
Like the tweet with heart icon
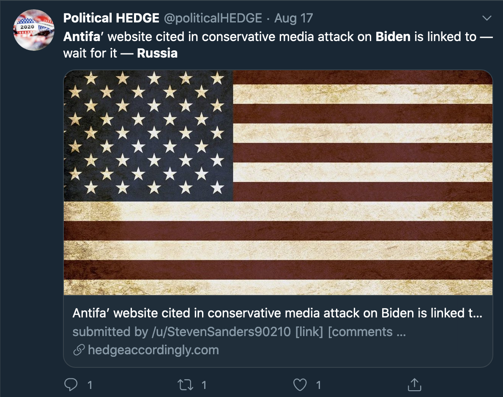(x=300, y=385)
